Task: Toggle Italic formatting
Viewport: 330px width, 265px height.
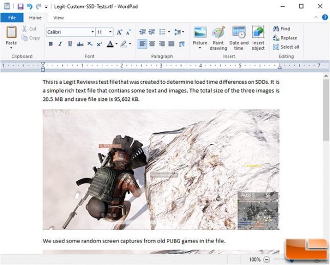Action: click(x=60, y=44)
